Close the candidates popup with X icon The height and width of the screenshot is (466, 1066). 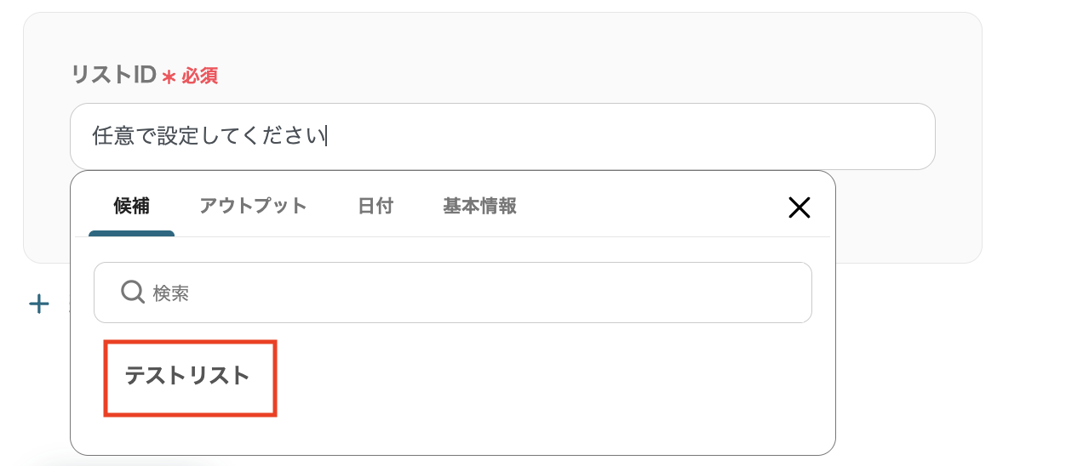pyautogui.click(x=799, y=207)
